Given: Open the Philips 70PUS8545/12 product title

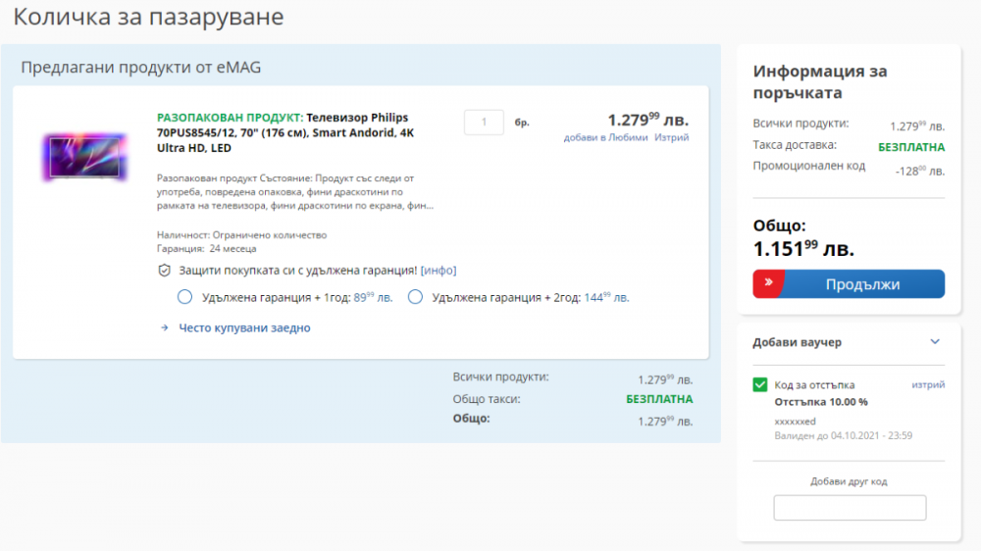Looking at the screenshot, I should (x=283, y=132).
